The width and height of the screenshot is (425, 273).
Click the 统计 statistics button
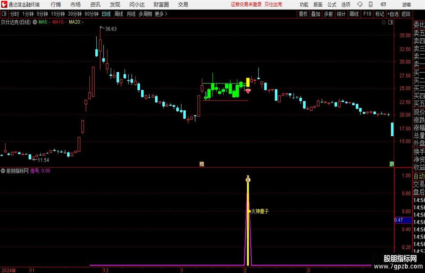coord(341,14)
